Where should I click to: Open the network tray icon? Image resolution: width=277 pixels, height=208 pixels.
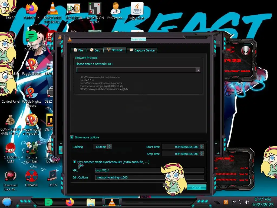click(240, 202)
